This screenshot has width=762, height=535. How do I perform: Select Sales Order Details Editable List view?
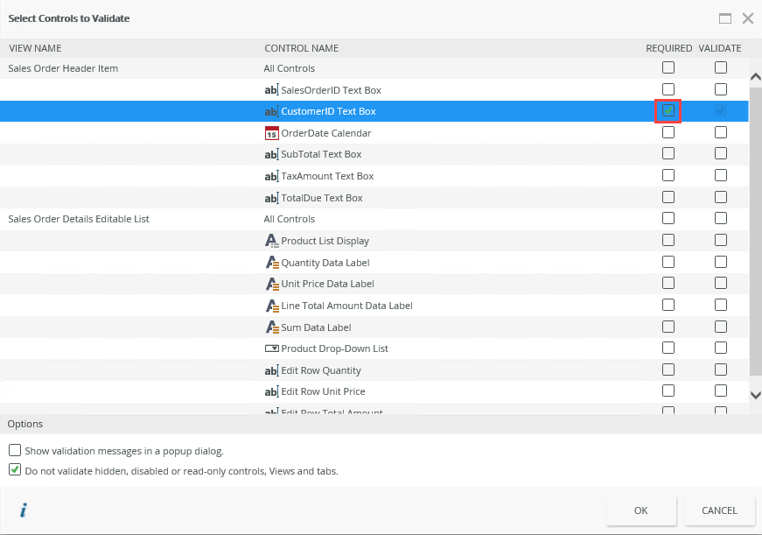click(79, 219)
